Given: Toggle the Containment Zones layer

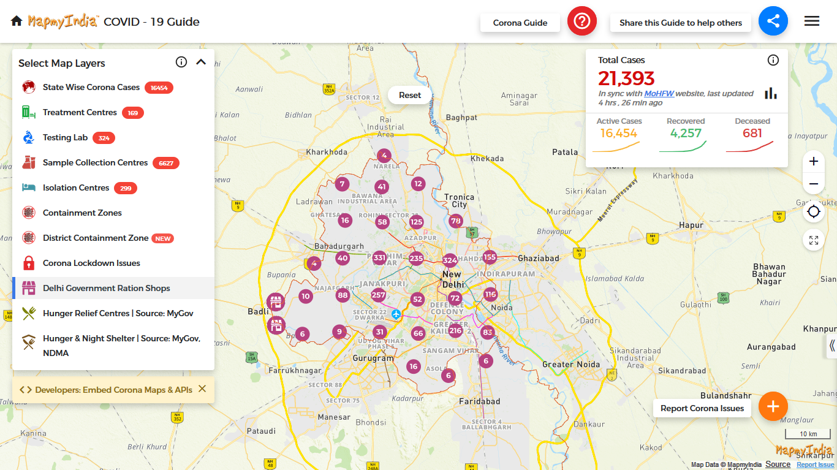Looking at the screenshot, I should (113, 213).
